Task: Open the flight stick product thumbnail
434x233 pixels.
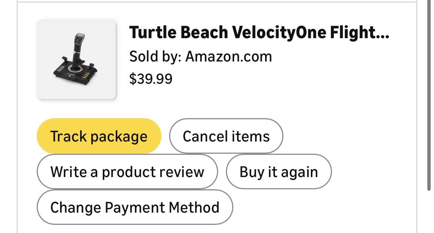Action: 76,60
